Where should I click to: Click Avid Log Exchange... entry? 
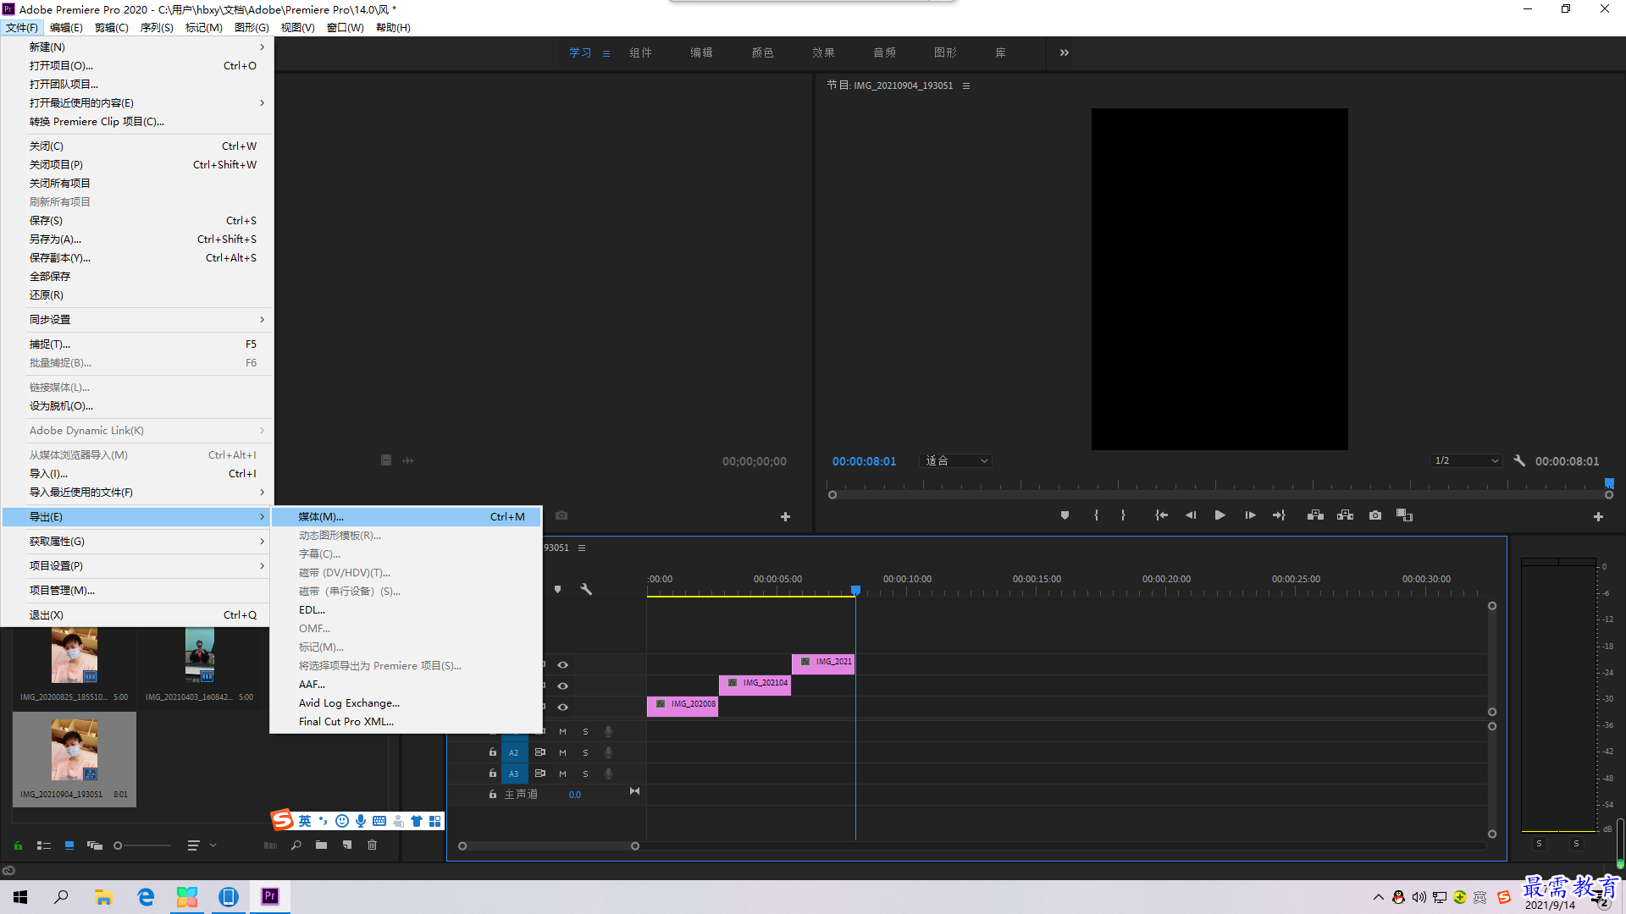[x=406, y=702]
